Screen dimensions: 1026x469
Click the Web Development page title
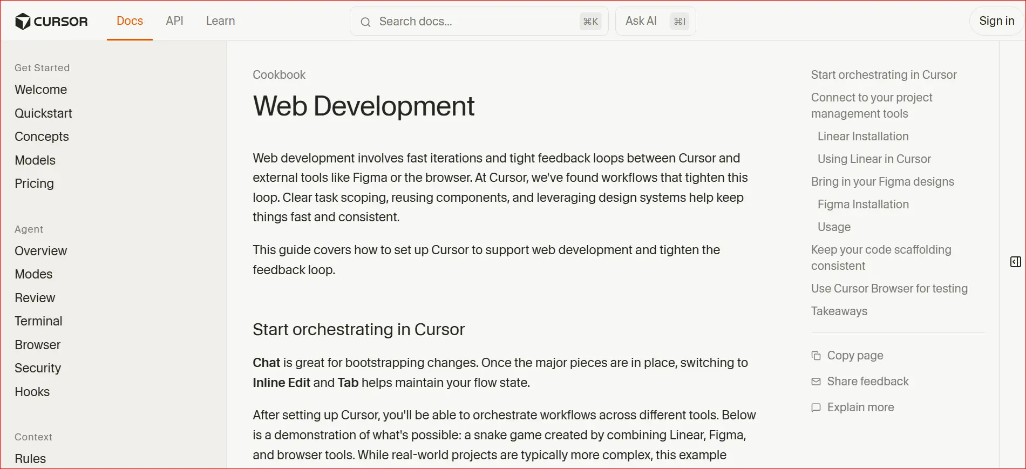(363, 106)
